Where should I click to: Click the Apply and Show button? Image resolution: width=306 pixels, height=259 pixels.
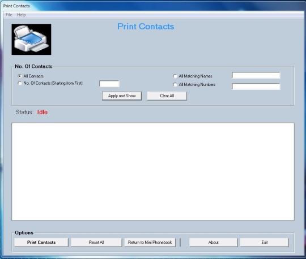point(122,96)
